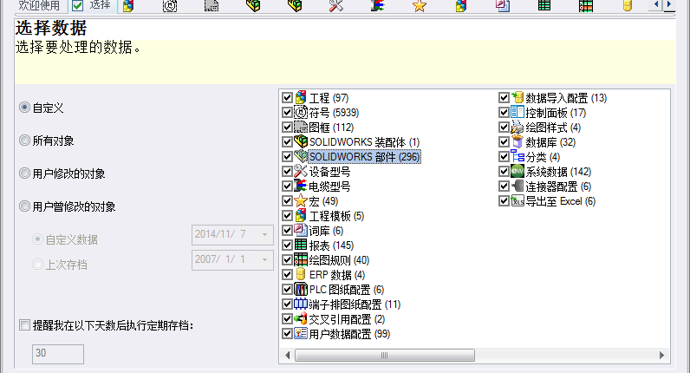Uncheck the 工程 (97) checkbox
This screenshot has height=373, width=690.
pos(287,98)
